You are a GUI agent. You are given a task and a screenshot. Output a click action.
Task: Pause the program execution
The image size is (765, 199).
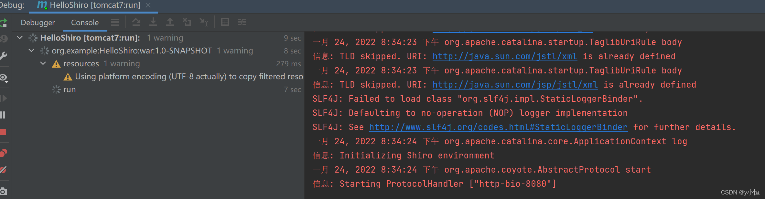click(x=3, y=115)
